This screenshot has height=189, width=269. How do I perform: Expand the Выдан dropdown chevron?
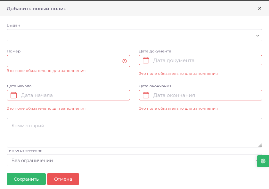tap(257, 35)
